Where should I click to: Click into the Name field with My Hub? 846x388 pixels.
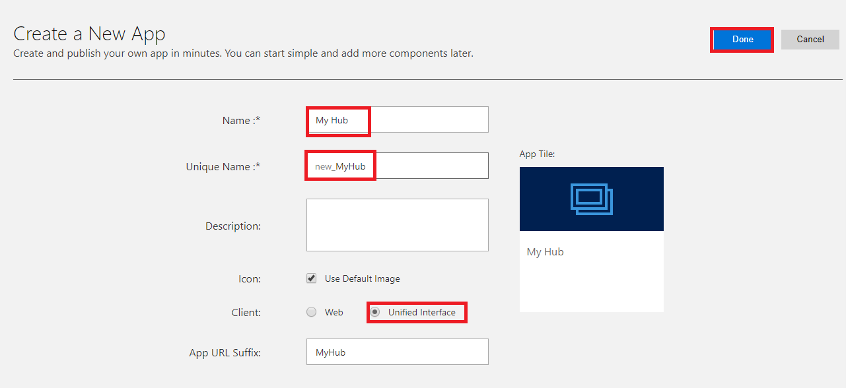click(398, 120)
